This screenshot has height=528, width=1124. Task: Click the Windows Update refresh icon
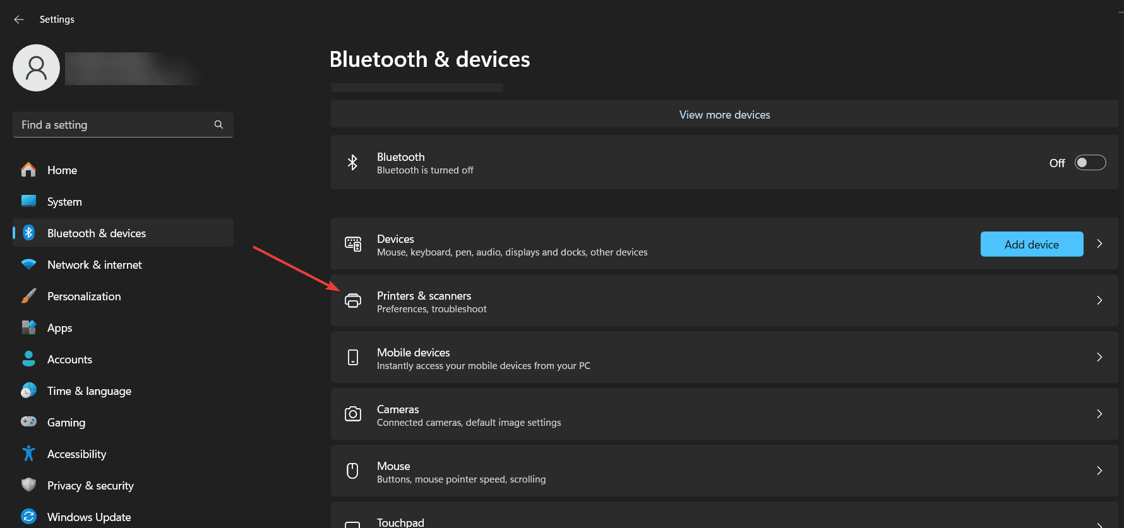click(28, 517)
